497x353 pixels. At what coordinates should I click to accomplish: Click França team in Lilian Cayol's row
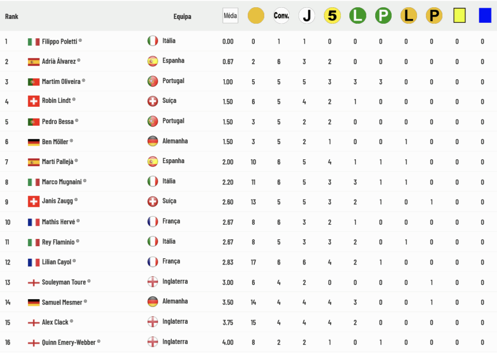coord(171,261)
